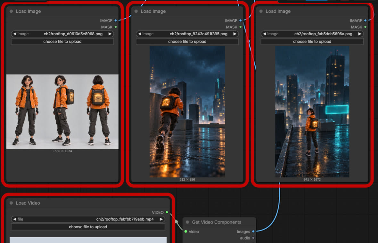Click the 512 × 896 dimension label
Image resolution: width=378 pixels, height=243 pixels.
coord(187,179)
